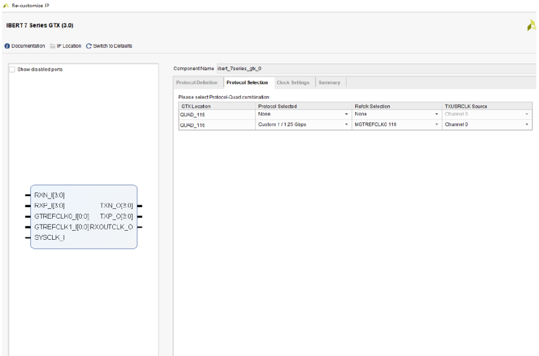Click the IBERT 7 Series GTX (3.0) title
The image size is (539, 356).
39,25
